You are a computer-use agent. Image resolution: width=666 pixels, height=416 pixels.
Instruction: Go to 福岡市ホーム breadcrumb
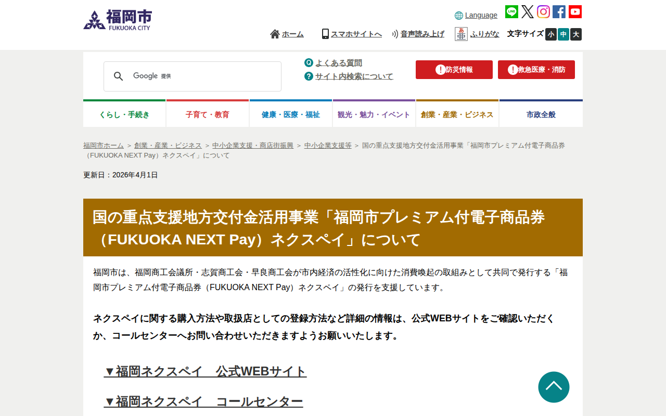point(104,146)
